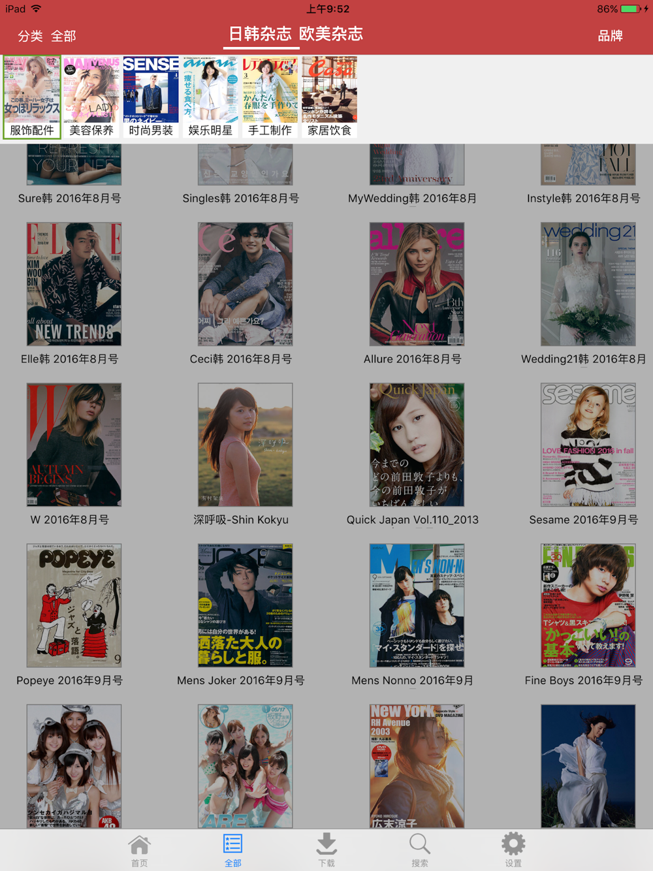The width and height of the screenshot is (653, 871).
Task: Select the 娱乐明星 category
Action: pyautogui.click(x=210, y=97)
